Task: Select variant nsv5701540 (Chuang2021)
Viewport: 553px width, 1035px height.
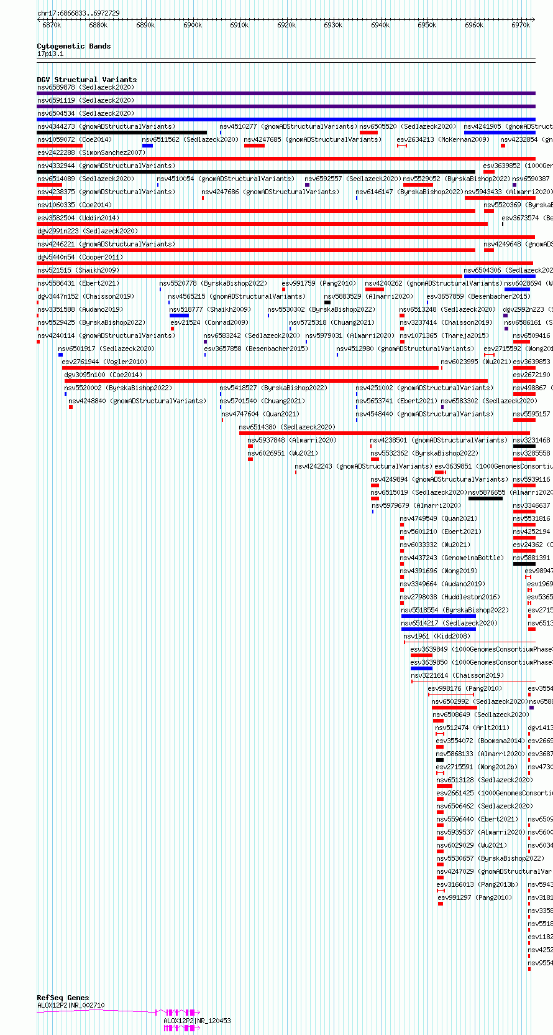Action: [262, 401]
